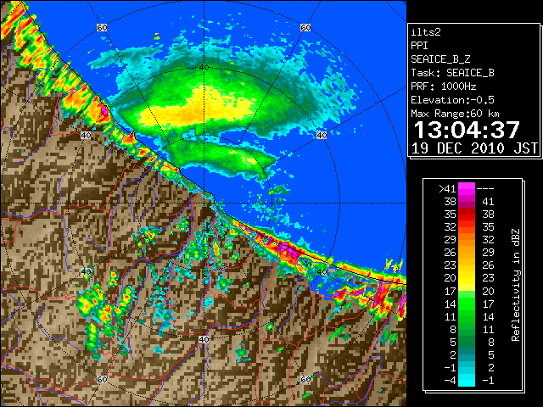The width and height of the screenshot is (543, 407).
Task: Select the 'Elevation:-0.5' text
Action: point(452,100)
